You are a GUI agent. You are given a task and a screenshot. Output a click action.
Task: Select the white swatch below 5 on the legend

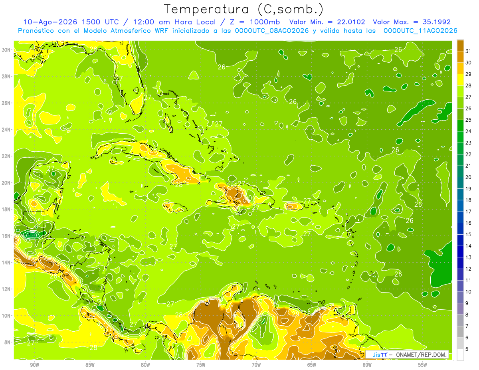point(460,355)
